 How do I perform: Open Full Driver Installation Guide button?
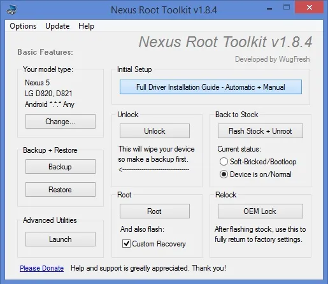(x=211, y=87)
